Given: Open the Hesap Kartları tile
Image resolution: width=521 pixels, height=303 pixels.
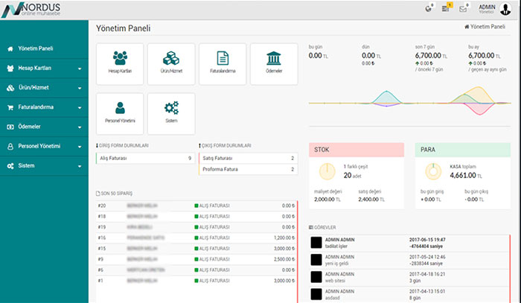Looking at the screenshot, I should 120,64.
